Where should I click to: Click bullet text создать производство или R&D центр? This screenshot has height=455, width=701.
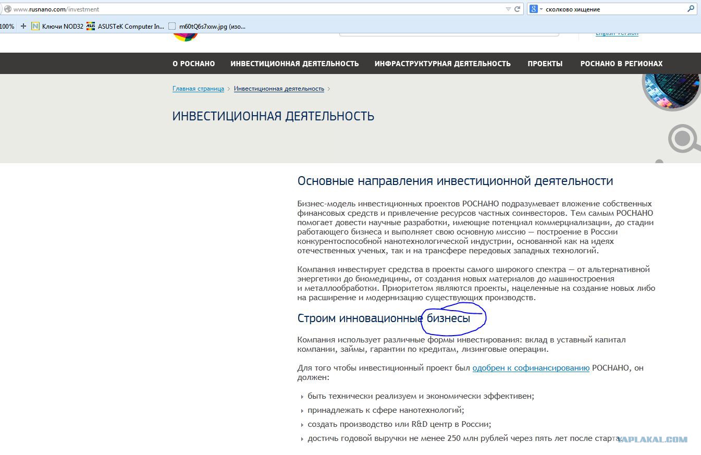point(399,424)
